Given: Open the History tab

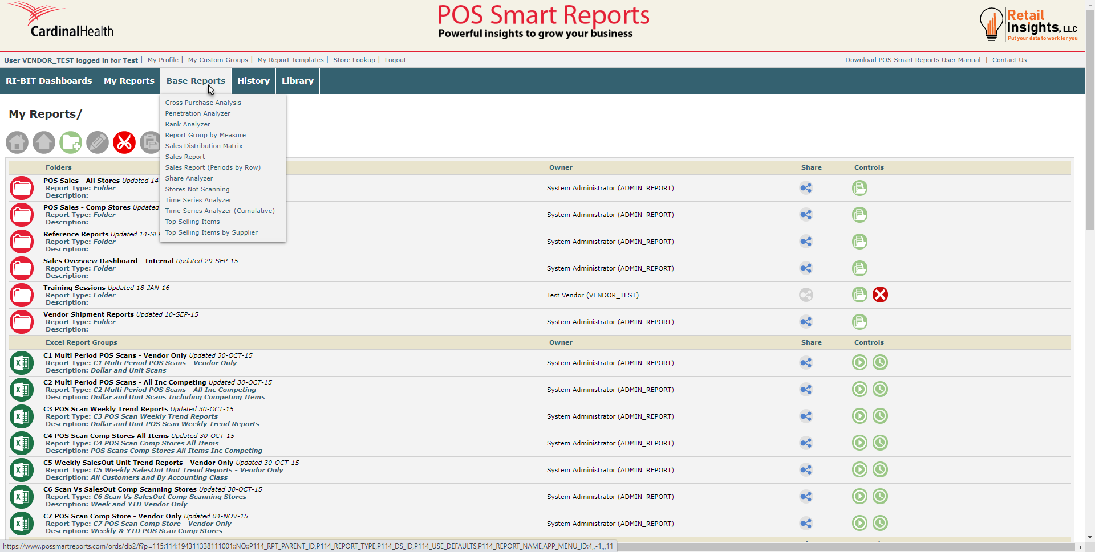Looking at the screenshot, I should pyautogui.click(x=253, y=81).
